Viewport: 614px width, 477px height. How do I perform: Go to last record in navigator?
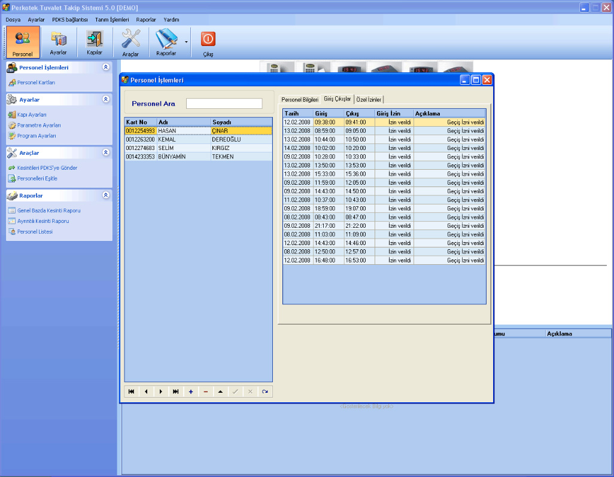(x=176, y=392)
